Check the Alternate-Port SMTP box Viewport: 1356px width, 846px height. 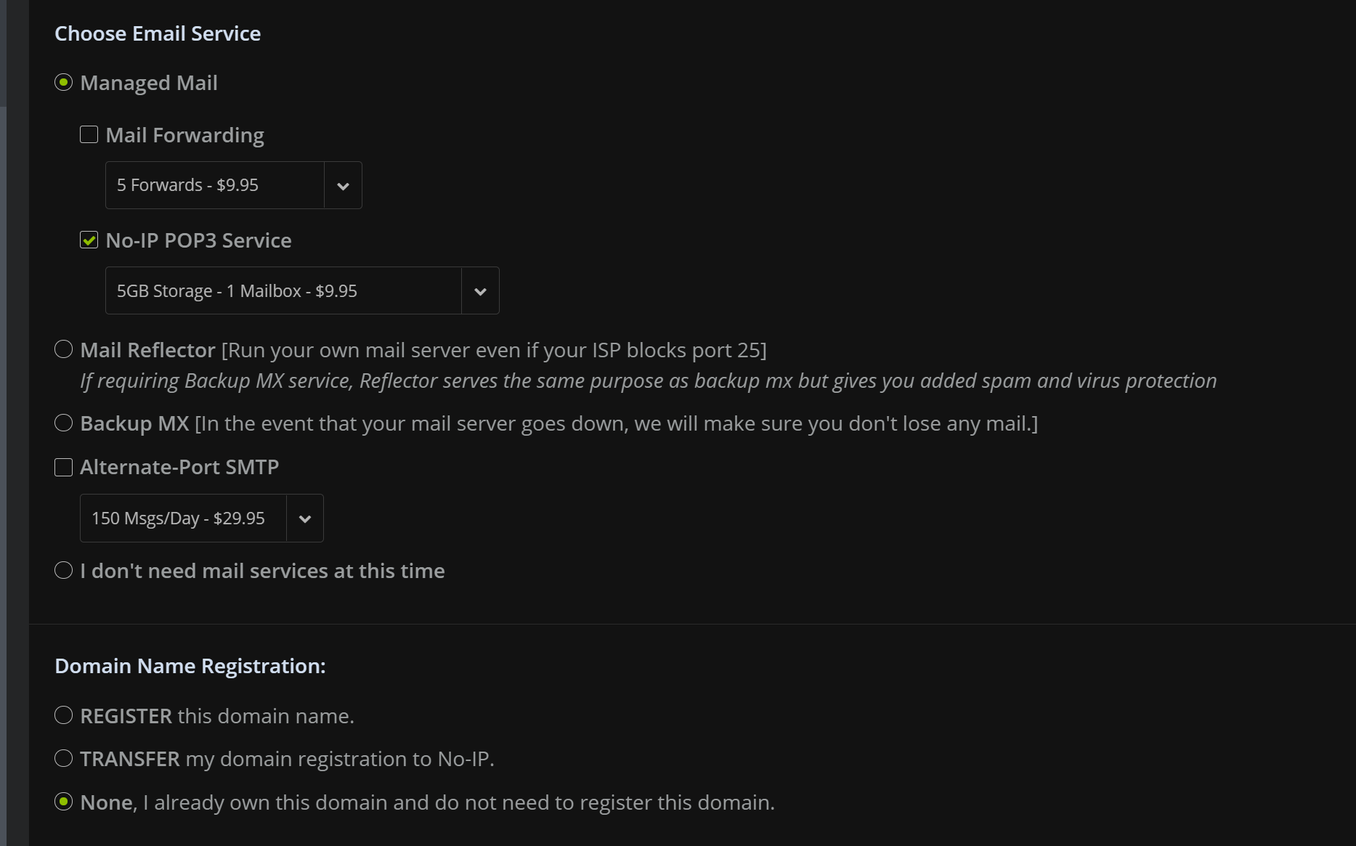point(63,467)
